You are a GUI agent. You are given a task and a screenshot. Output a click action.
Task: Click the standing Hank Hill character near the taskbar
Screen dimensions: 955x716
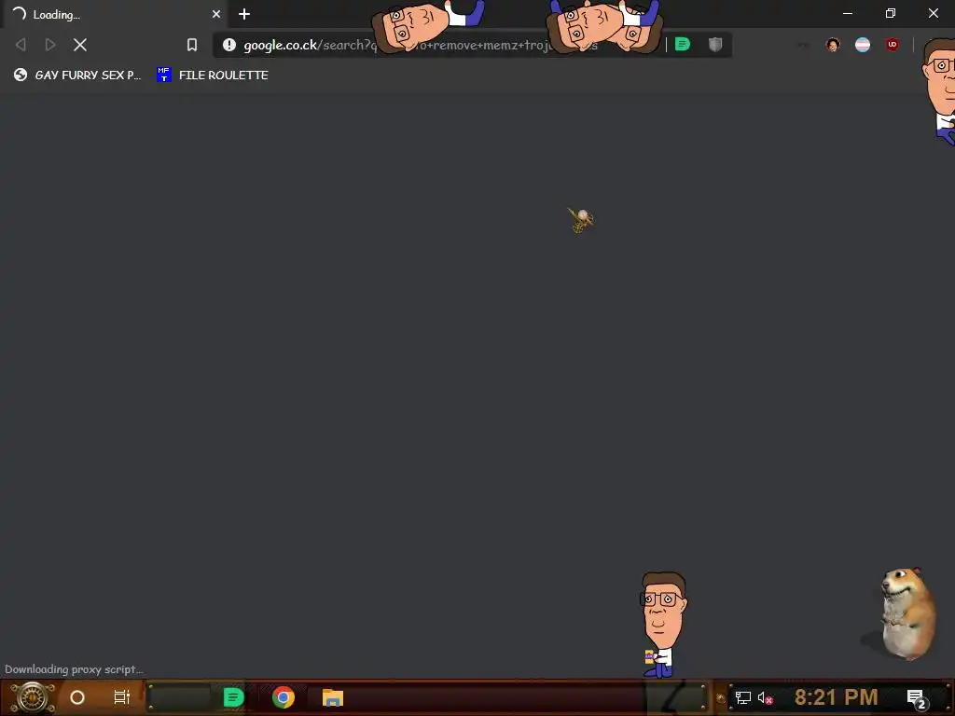point(663,624)
